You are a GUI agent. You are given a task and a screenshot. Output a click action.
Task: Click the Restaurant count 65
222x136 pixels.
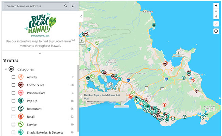72,108
